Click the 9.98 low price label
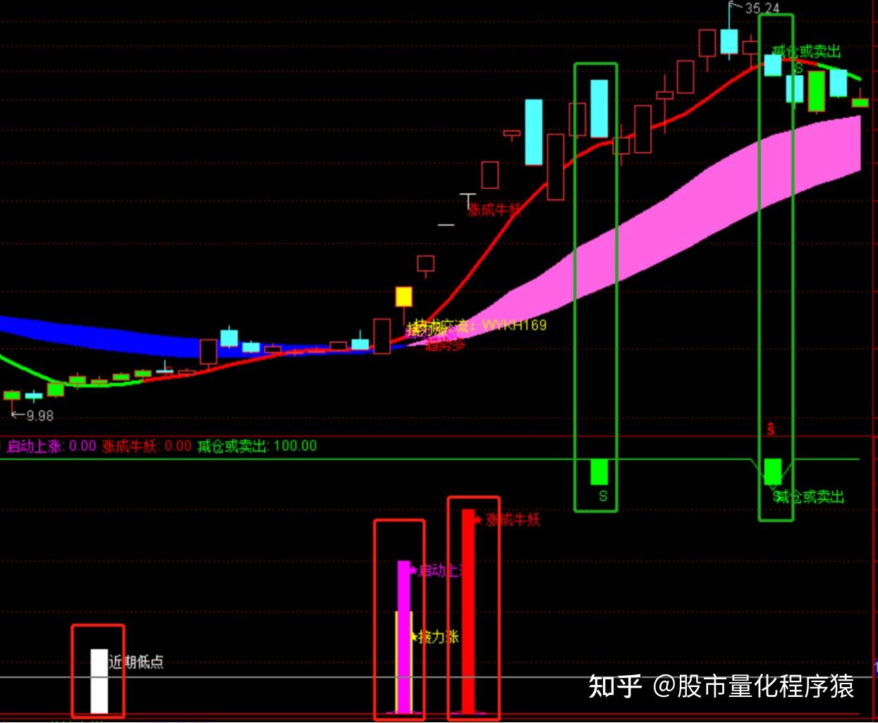This screenshot has width=878, height=723. click(x=39, y=416)
